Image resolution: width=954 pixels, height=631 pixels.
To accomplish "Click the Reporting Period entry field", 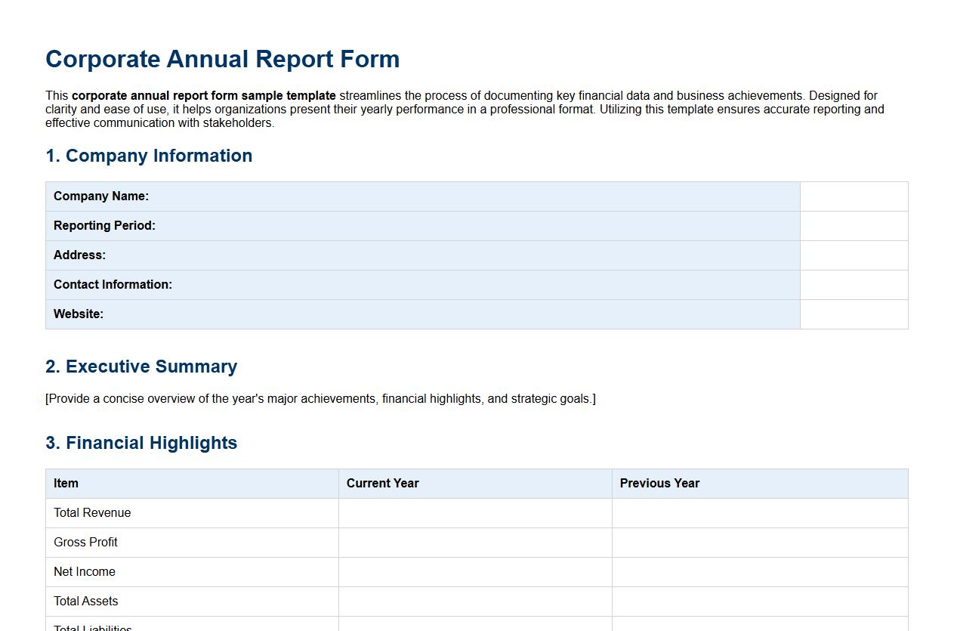I will tap(854, 225).
